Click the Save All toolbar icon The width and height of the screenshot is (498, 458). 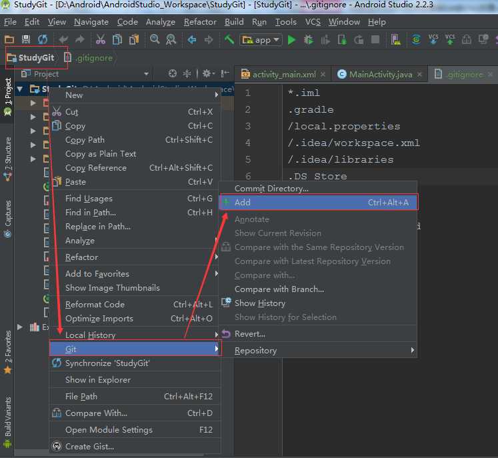[x=26, y=40]
